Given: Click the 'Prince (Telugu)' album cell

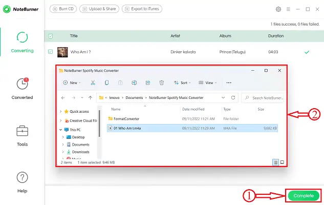Looking at the screenshot, I should pos(232,52).
